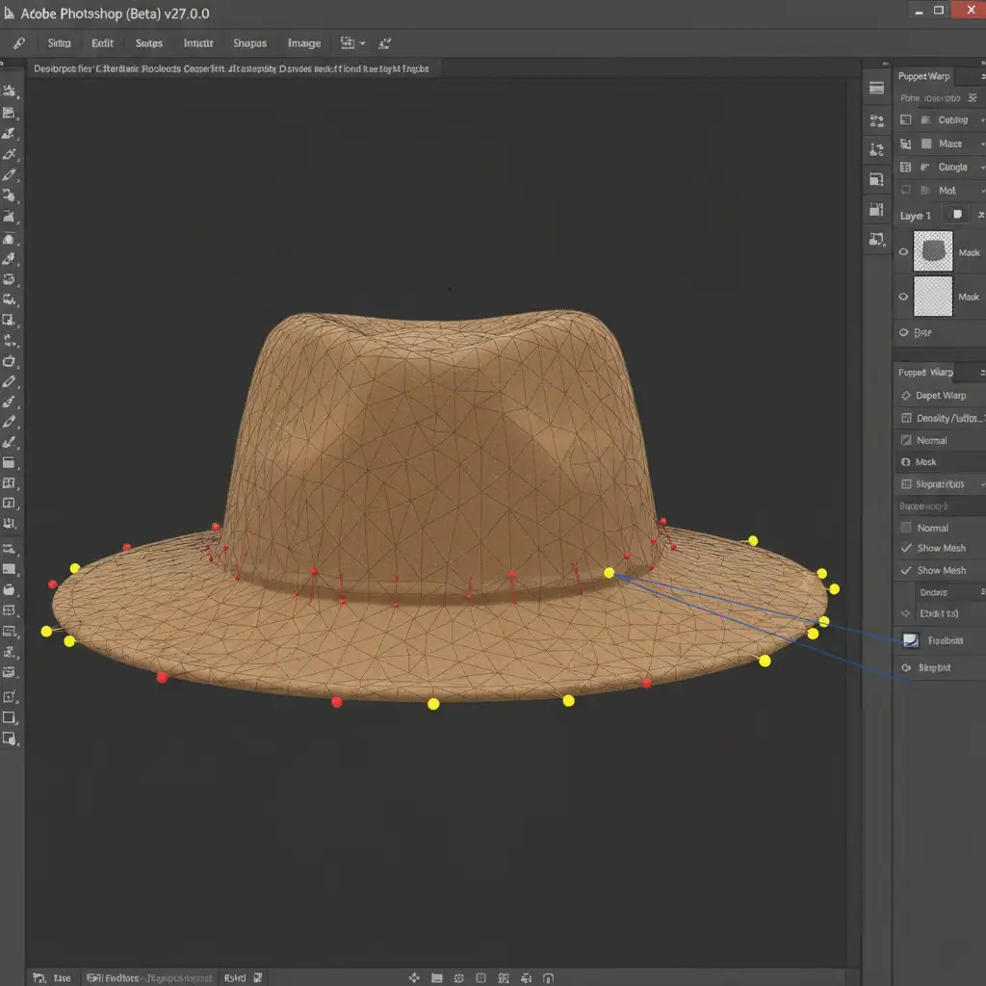Open the Cabling dropdown in right panel
Viewport: 986px width, 986px height.
click(x=981, y=120)
